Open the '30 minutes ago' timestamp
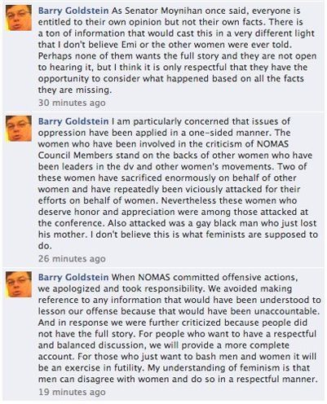The width and height of the screenshot is (327, 404). click(72, 103)
